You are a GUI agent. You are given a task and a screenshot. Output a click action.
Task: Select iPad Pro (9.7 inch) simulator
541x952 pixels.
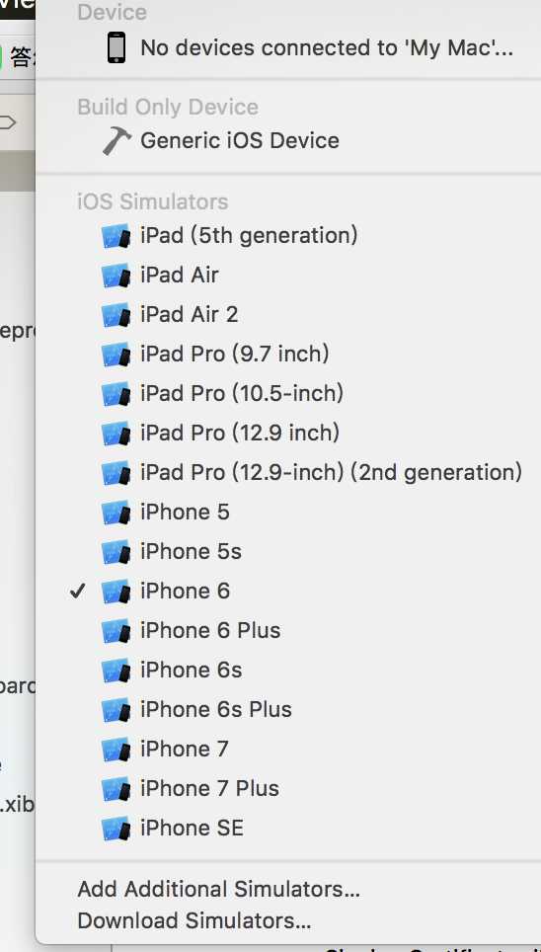[x=288, y=354]
